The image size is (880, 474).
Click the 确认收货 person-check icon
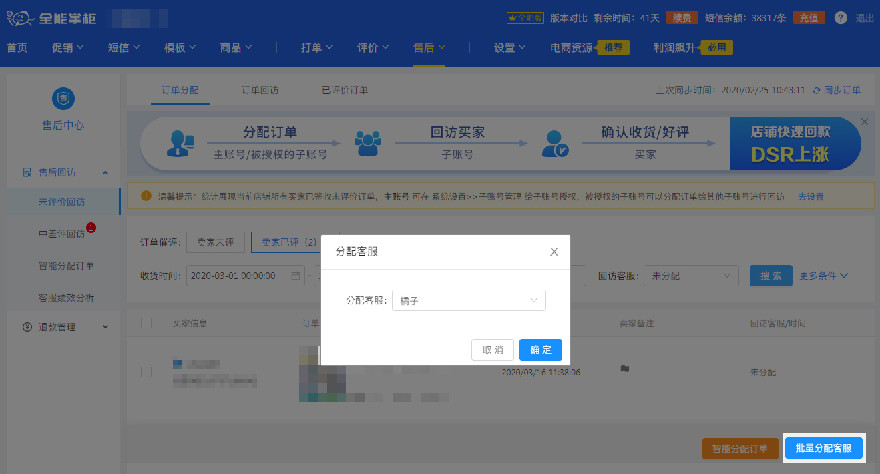tap(555, 144)
